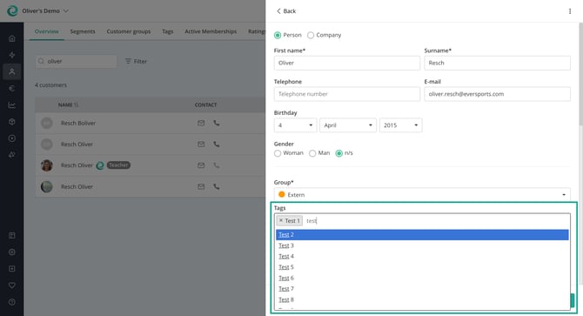This screenshot has width=583, height=316.
Task: Click the E-mail field
Action: 497,94
